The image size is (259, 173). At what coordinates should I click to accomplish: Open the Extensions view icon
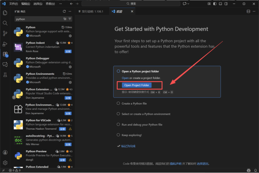coord(5,54)
